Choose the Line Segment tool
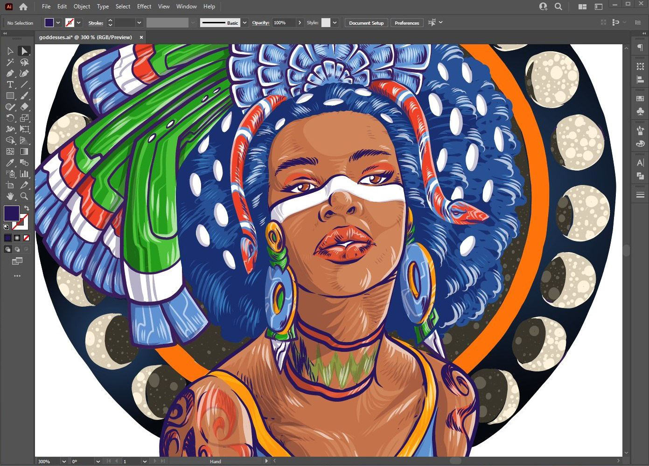 pos(24,84)
